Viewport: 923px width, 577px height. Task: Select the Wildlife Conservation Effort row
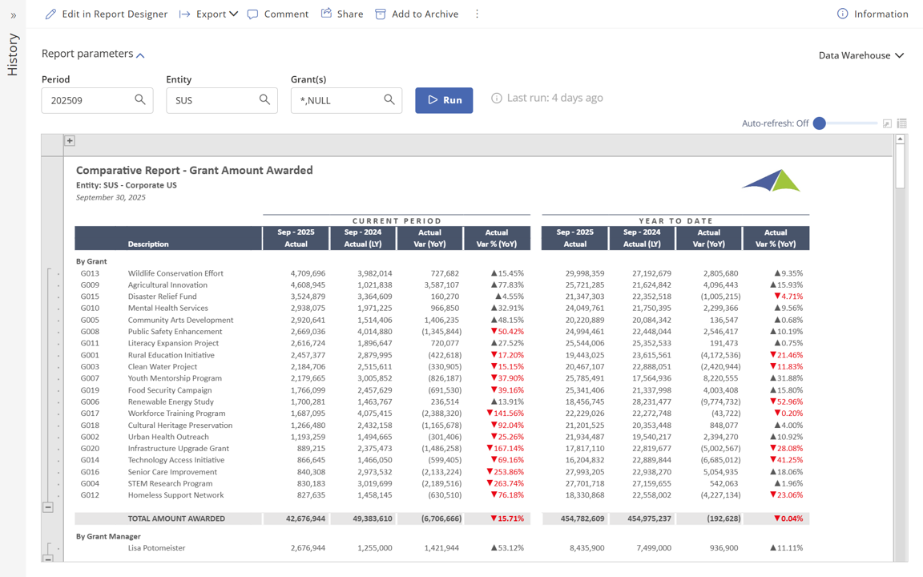(441, 273)
